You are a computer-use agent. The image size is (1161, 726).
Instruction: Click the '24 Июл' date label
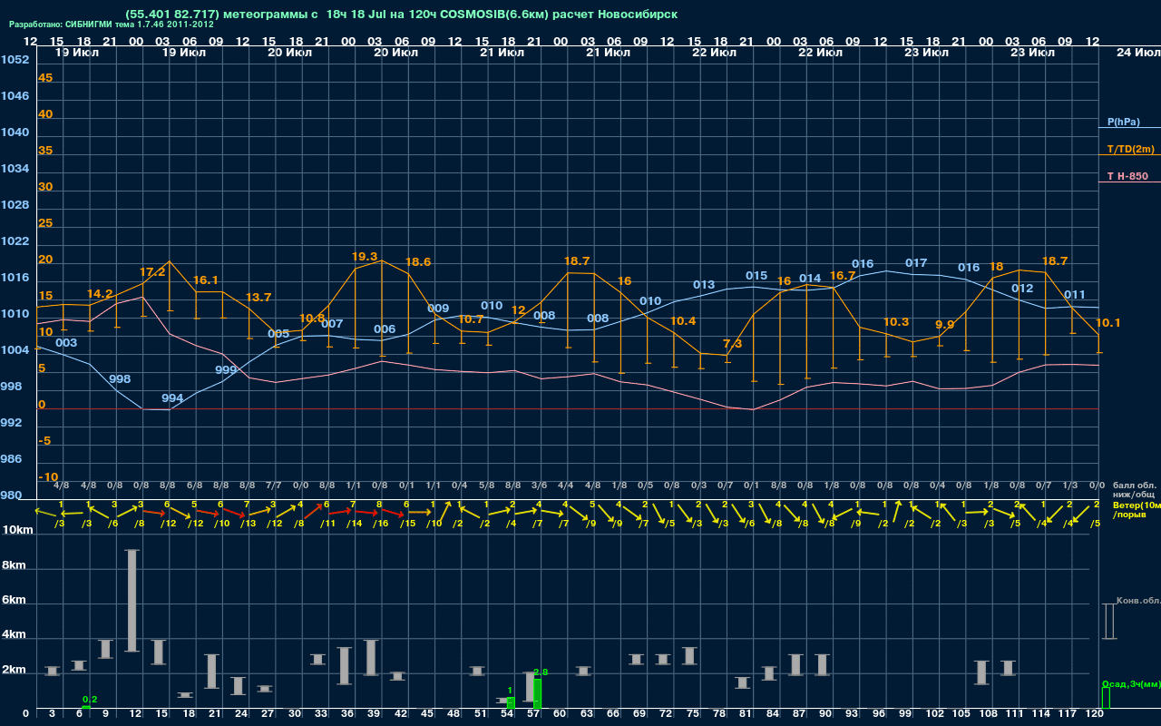1137,53
